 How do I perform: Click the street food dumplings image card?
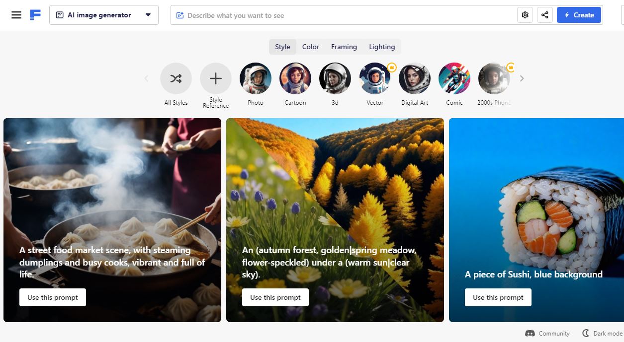click(x=112, y=220)
